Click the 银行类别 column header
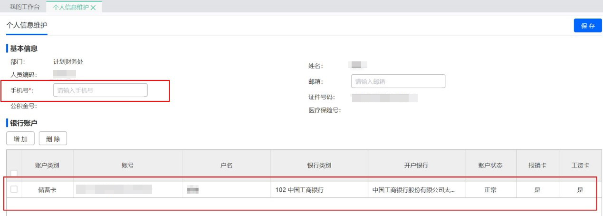The image size is (603, 216). click(x=319, y=166)
